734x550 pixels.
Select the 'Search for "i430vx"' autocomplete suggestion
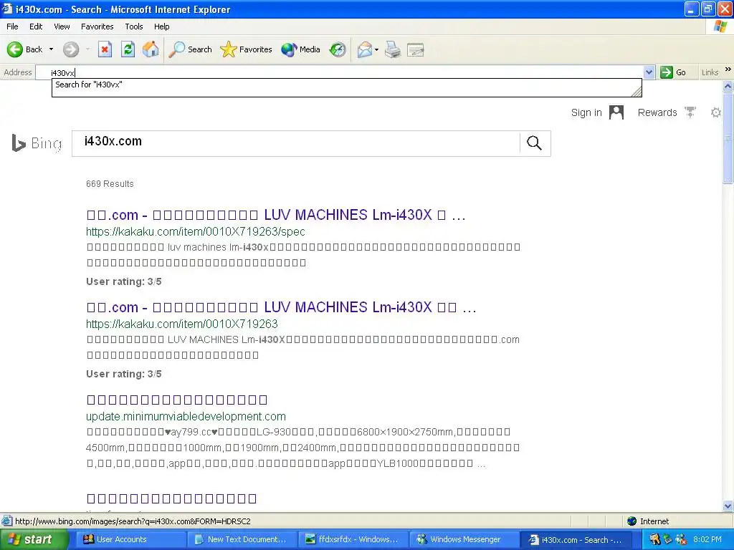346,85
